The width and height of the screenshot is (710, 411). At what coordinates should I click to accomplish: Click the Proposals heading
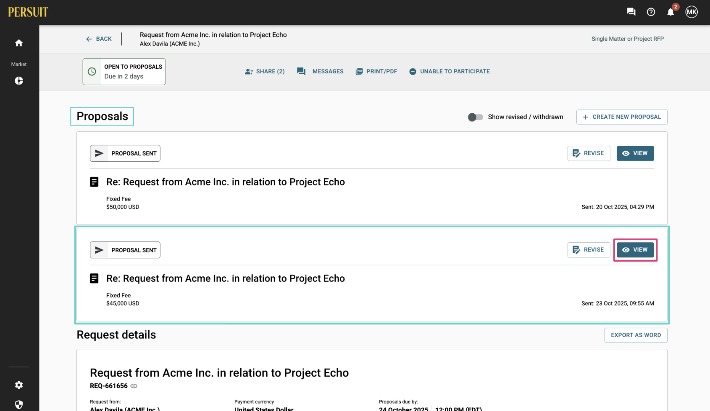pyautogui.click(x=102, y=117)
